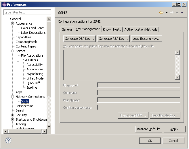Select Colors and Fonts in tree
Image resolution: width=189 pixels, height=149 pixels.
pos(33,28)
